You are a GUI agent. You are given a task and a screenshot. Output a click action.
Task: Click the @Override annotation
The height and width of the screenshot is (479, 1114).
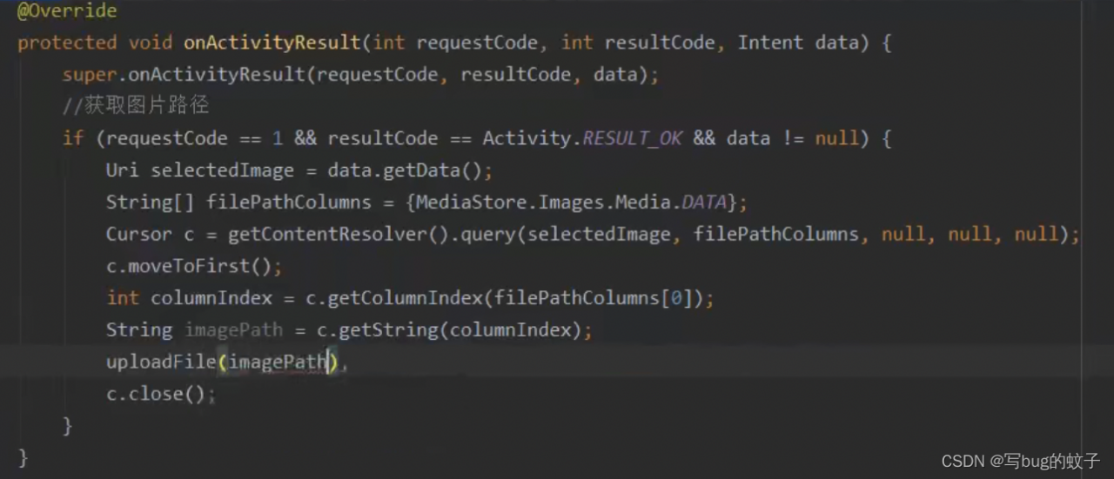point(67,12)
